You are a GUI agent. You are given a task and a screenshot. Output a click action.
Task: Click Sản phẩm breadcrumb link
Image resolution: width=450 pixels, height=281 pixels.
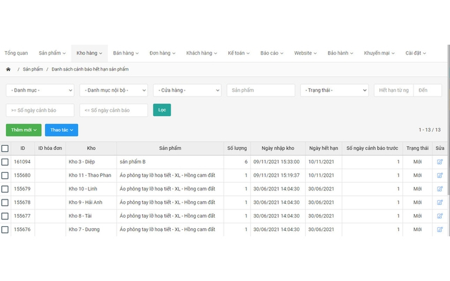click(33, 69)
